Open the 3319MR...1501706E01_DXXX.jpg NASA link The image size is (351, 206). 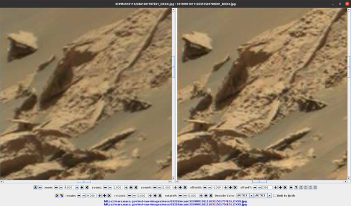[175, 204]
